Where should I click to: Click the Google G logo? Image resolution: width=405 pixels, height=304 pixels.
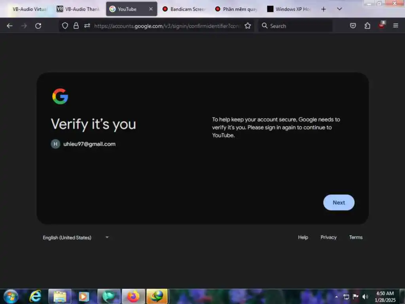[x=60, y=97]
